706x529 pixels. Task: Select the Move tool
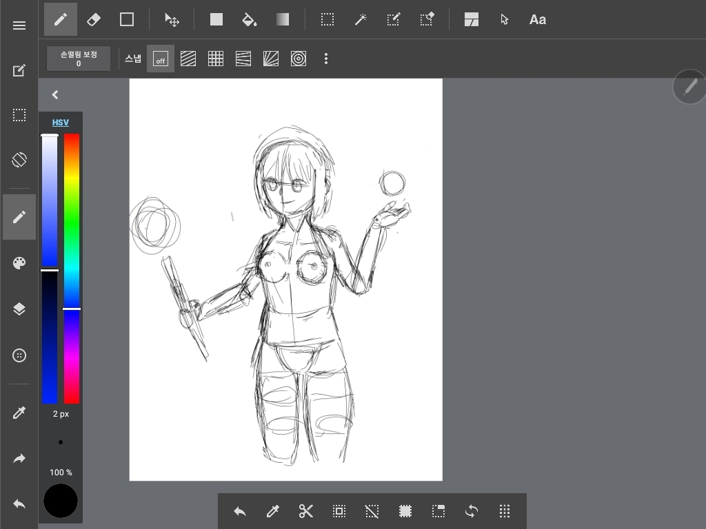(x=172, y=19)
